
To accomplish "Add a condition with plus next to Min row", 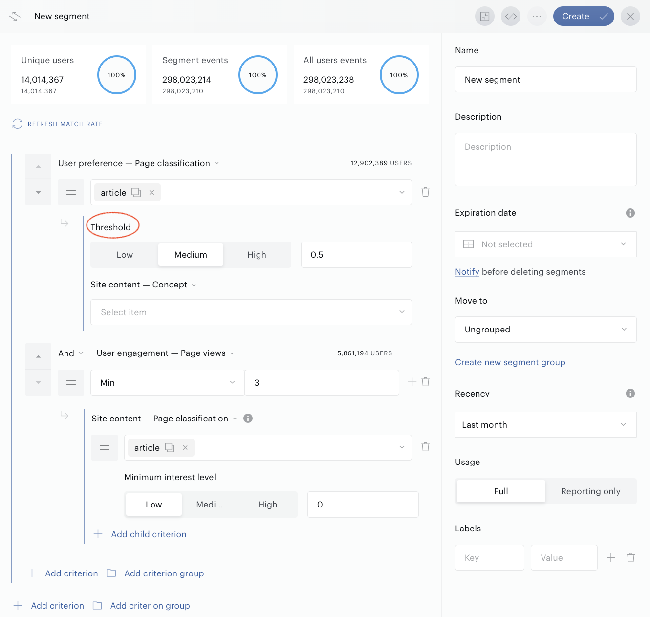I will coord(412,382).
